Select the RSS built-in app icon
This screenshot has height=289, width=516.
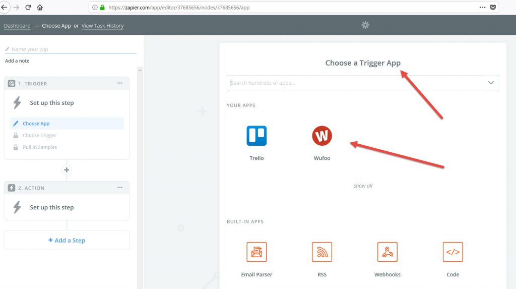pos(322,252)
